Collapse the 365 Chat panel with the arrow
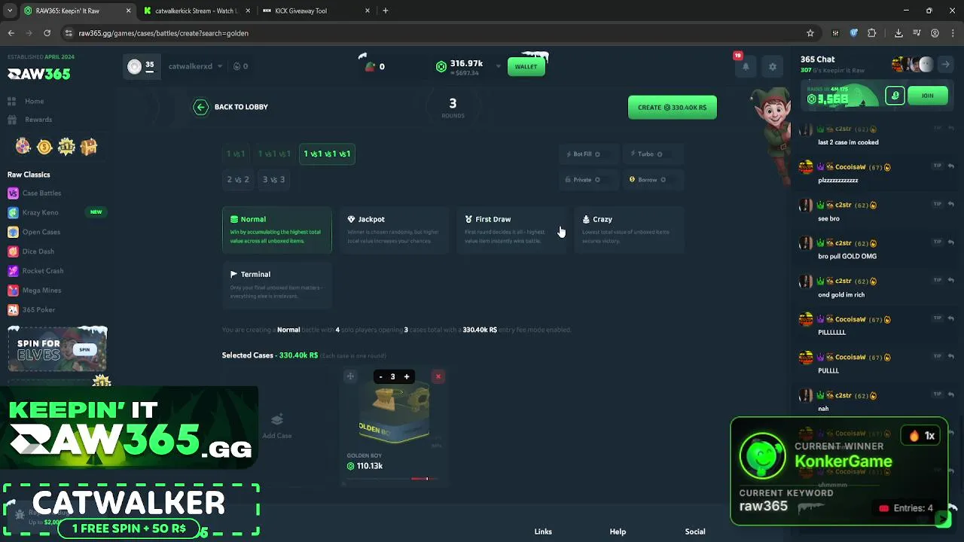Image resolution: width=964 pixels, height=542 pixels. 946,65
